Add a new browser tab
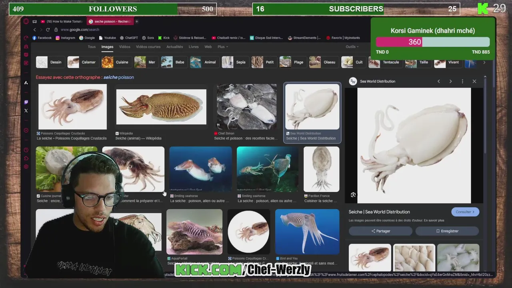 pyautogui.click(x=137, y=21)
